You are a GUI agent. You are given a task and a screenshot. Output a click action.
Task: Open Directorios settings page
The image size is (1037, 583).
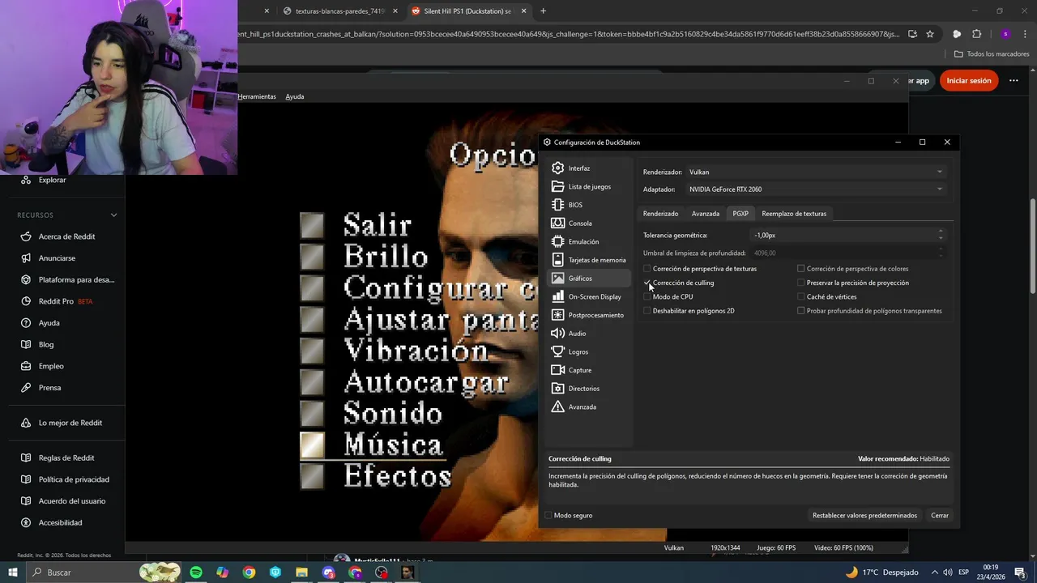click(x=589, y=389)
